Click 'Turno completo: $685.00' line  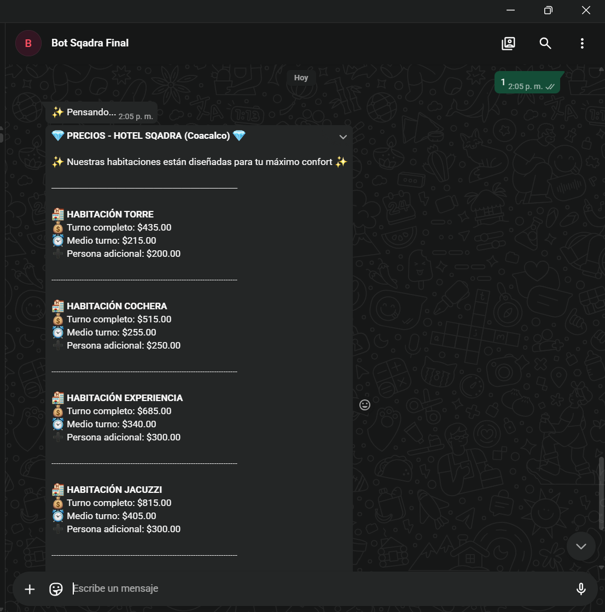point(119,411)
